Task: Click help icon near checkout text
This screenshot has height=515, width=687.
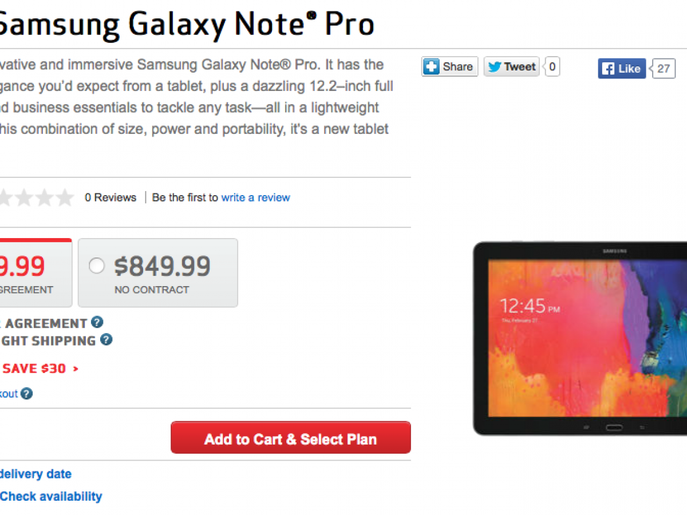Action: click(27, 394)
